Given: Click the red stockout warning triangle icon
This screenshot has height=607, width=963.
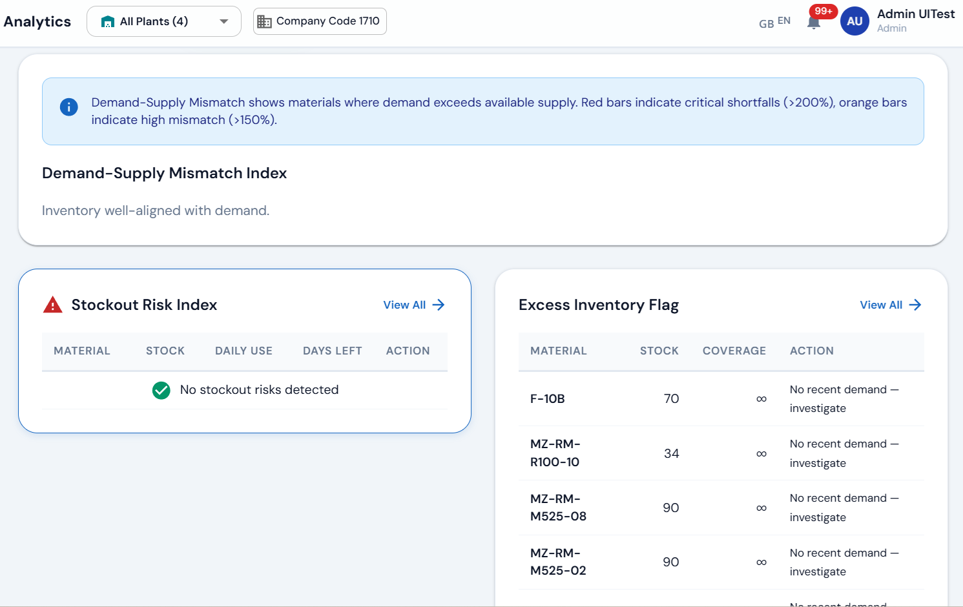Looking at the screenshot, I should pyautogui.click(x=52, y=305).
